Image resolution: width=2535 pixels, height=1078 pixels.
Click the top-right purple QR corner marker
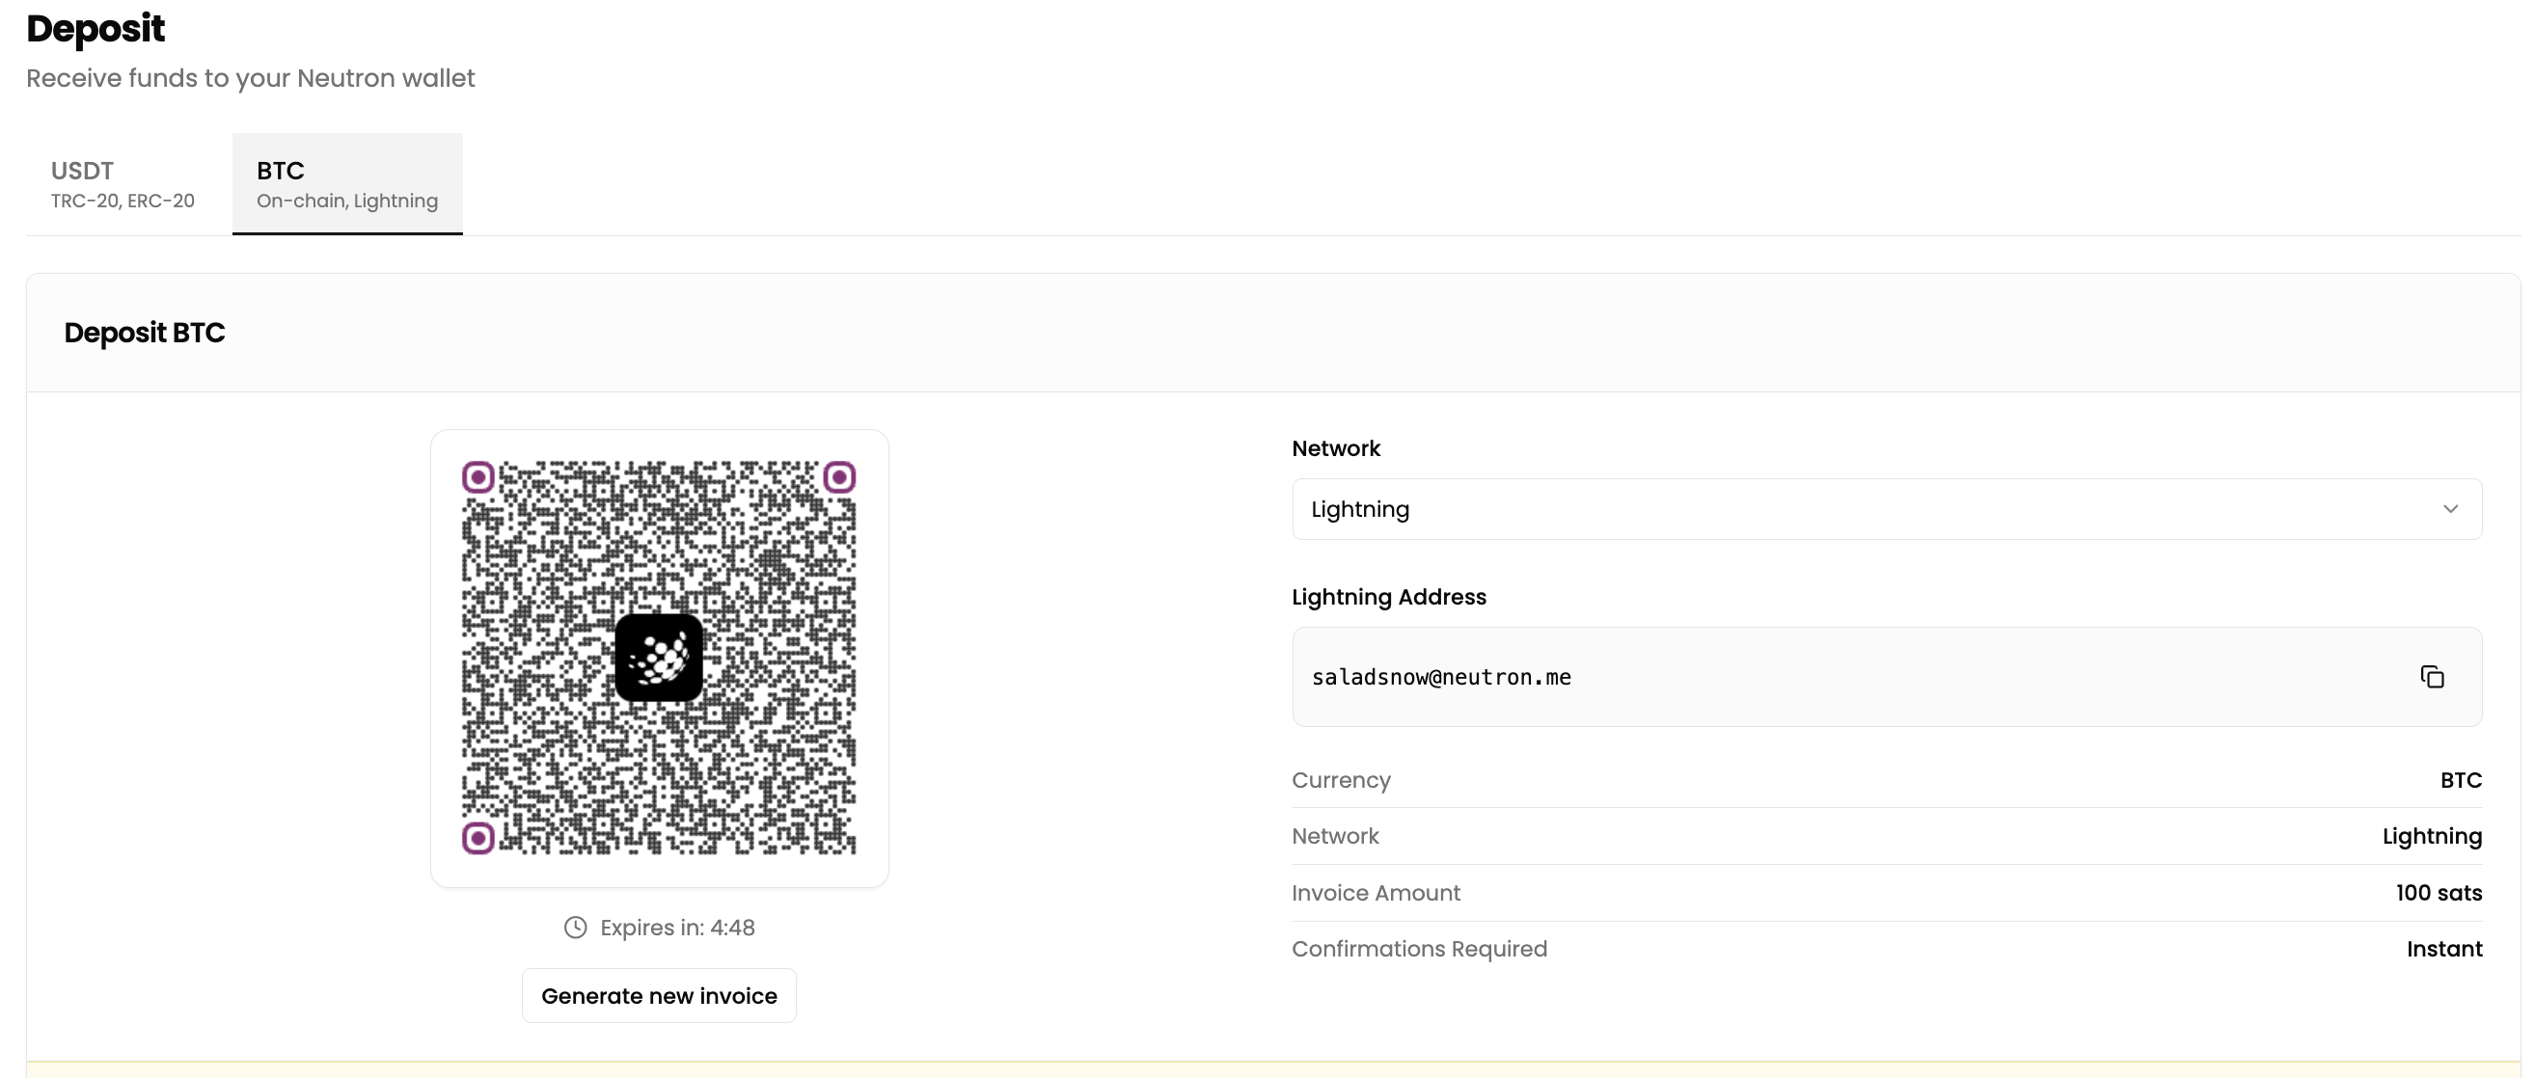tap(838, 478)
